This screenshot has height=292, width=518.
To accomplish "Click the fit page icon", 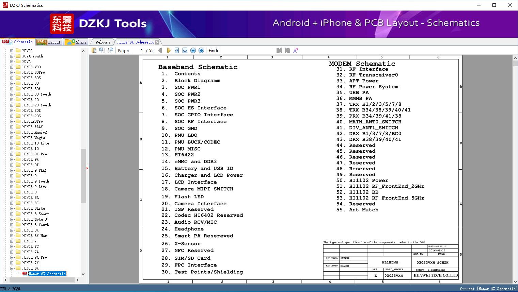I will [185, 50].
